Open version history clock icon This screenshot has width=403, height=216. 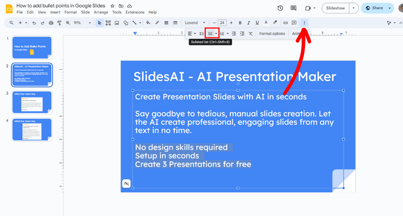click(x=280, y=8)
